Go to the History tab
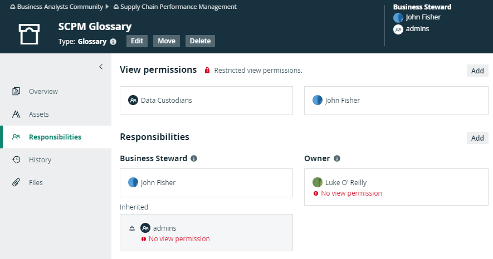Viewport: 493px width, 259px height. pos(40,160)
